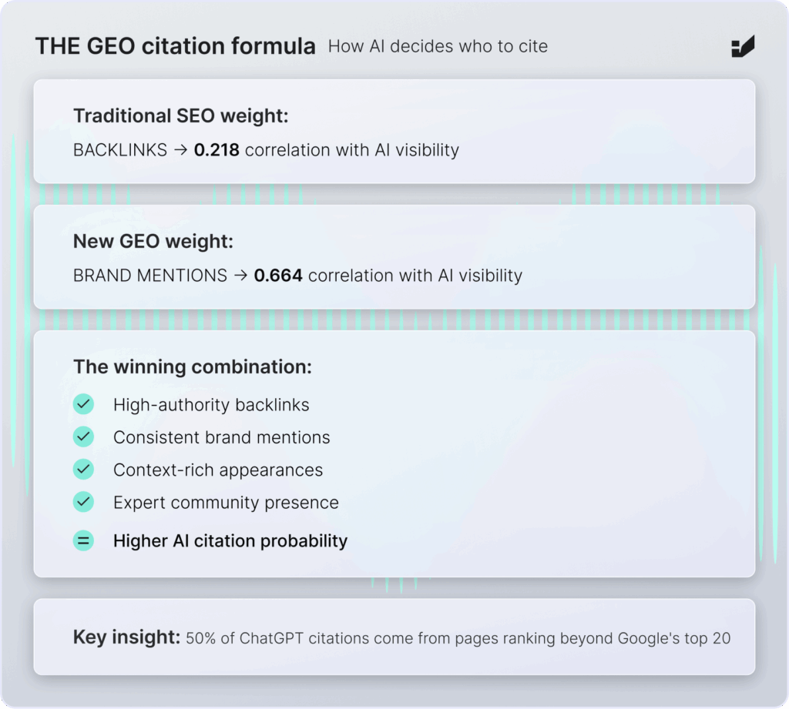Screen dimensions: 789x709
Task: Click the Traditional SEO weight heading
Action: (x=180, y=116)
